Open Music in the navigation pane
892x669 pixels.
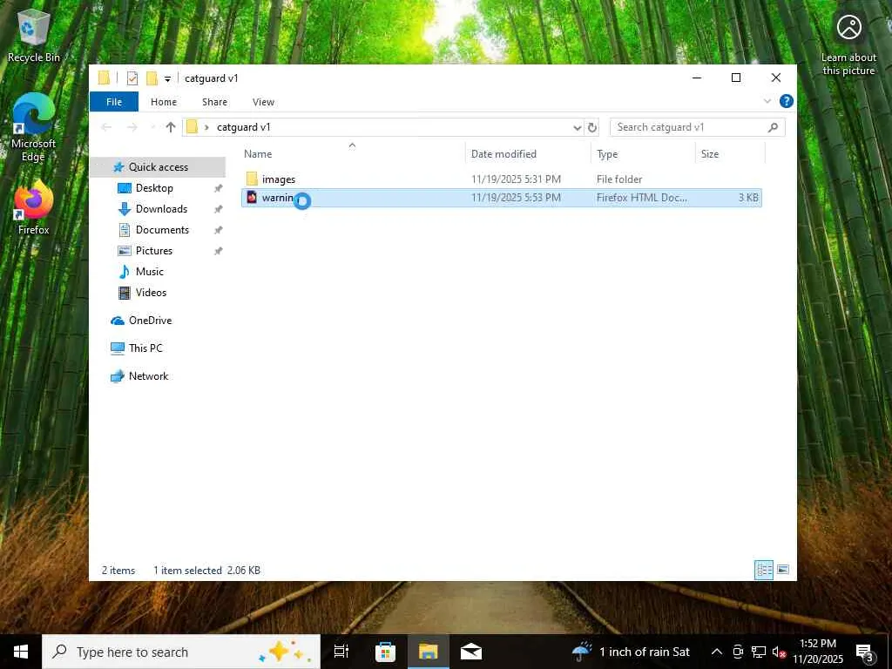[x=149, y=272]
